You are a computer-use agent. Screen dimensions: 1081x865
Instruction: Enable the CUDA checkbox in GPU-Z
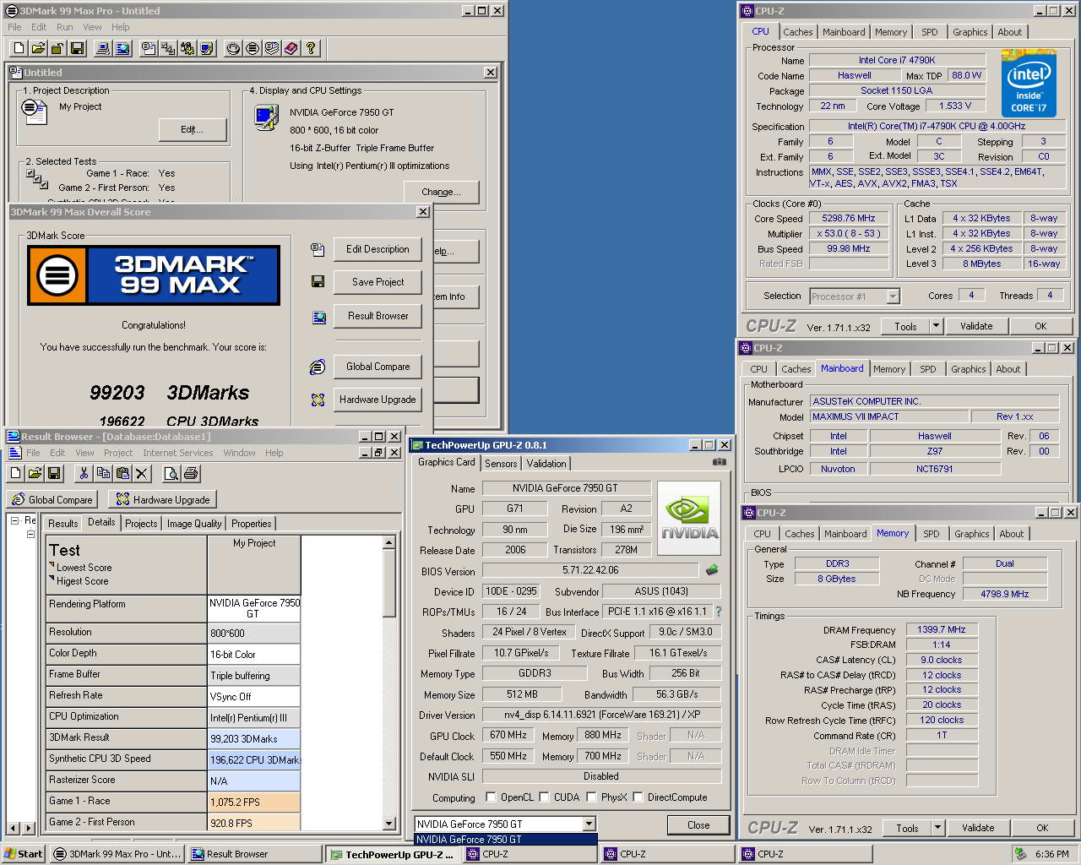(x=544, y=797)
